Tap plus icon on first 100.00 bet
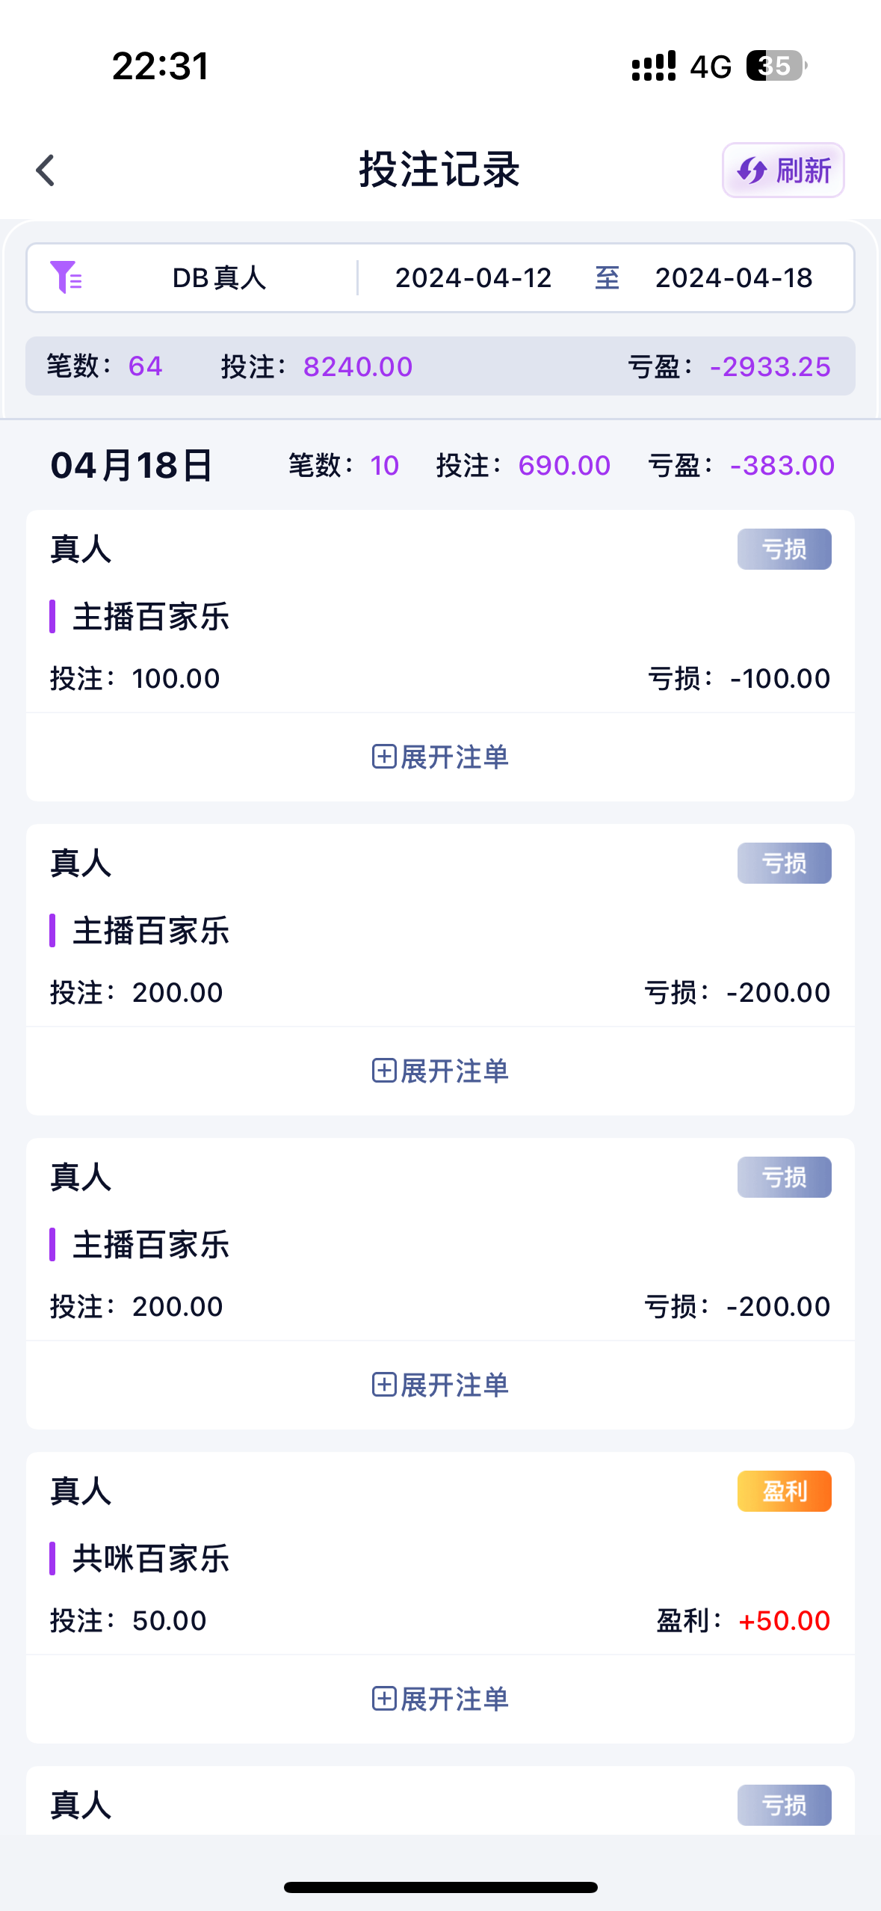The height and width of the screenshot is (1911, 881). point(384,757)
